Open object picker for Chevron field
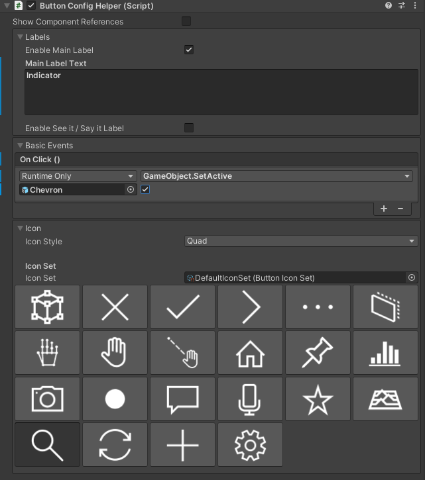Screen dimensions: 425x480 pos(131,189)
